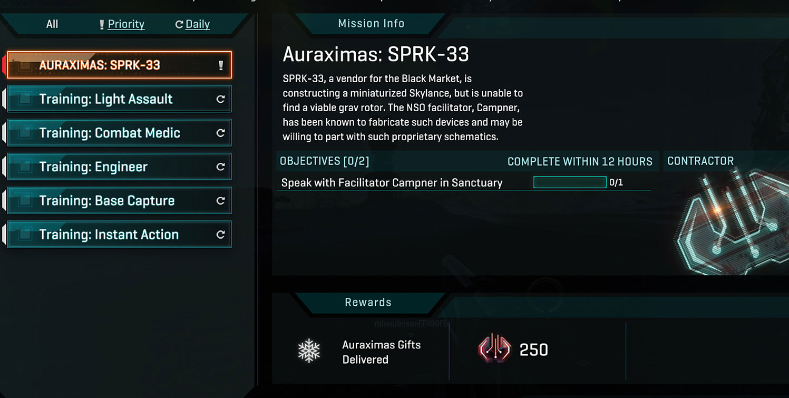Click the repeat icon on Training: Instant Action
The width and height of the screenshot is (789, 398).
(x=221, y=235)
